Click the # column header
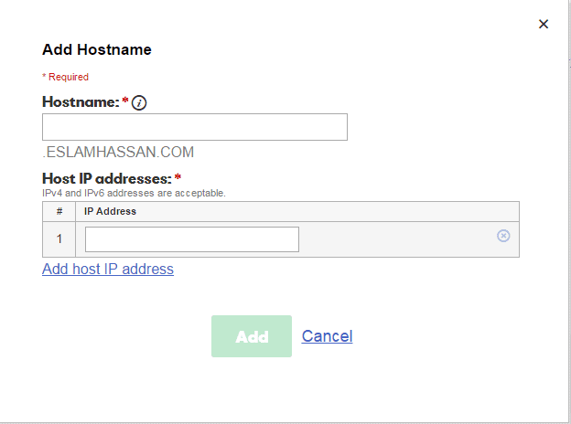The image size is (571, 424). 59,211
